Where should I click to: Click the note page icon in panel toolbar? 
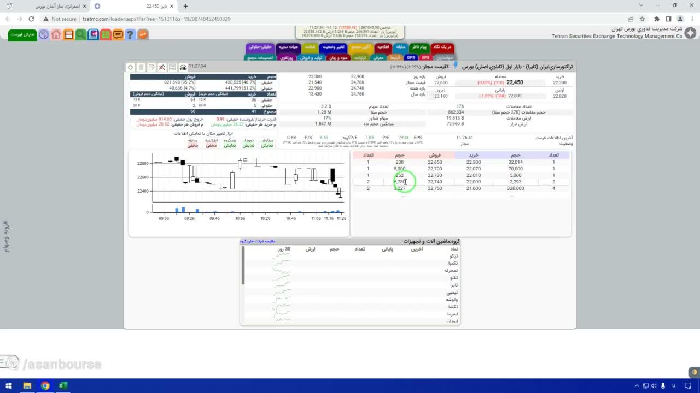click(151, 67)
